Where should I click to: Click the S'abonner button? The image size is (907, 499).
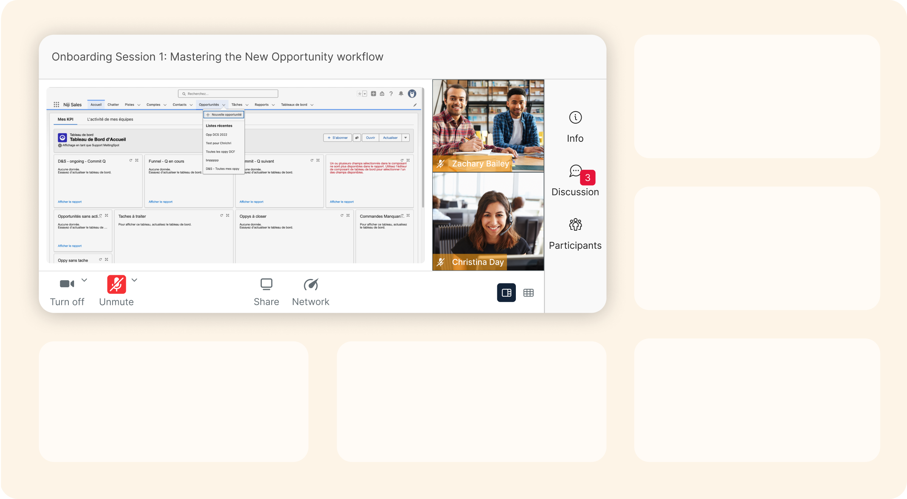(x=337, y=138)
